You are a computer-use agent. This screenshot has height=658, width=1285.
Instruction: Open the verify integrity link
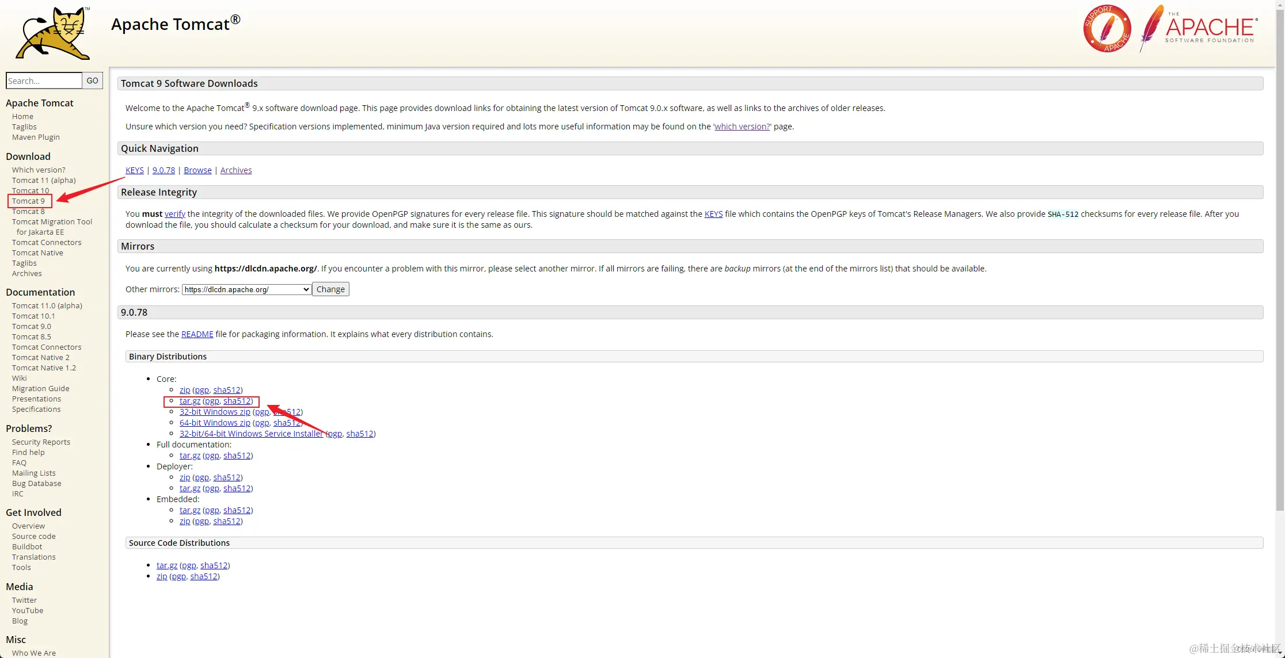click(x=175, y=214)
